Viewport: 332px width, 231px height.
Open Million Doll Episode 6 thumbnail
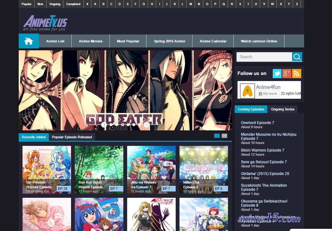tap(204, 170)
